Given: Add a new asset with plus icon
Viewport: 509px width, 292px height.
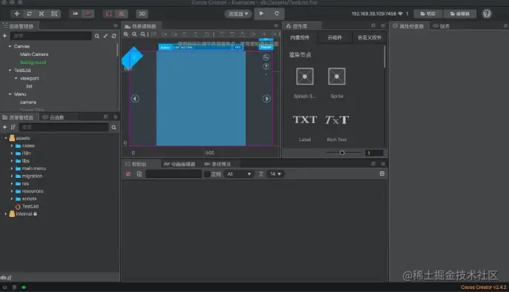Looking at the screenshot, I should point(5,127).
